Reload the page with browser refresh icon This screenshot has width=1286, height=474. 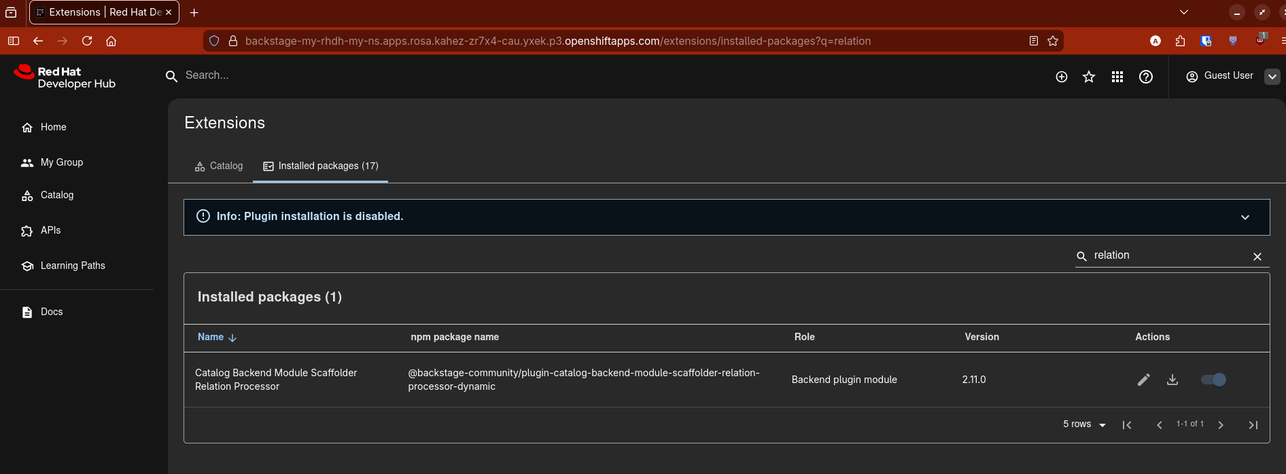tap(87, 41)
